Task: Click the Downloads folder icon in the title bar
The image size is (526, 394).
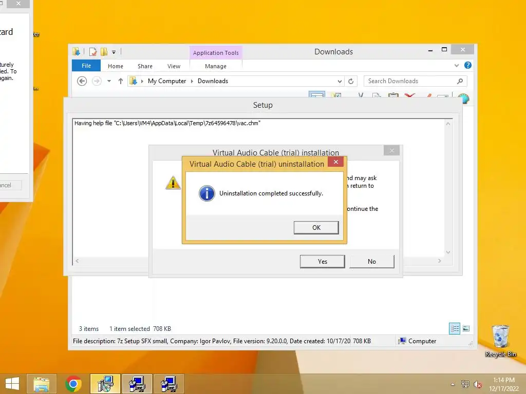Action: pos(77,52)
